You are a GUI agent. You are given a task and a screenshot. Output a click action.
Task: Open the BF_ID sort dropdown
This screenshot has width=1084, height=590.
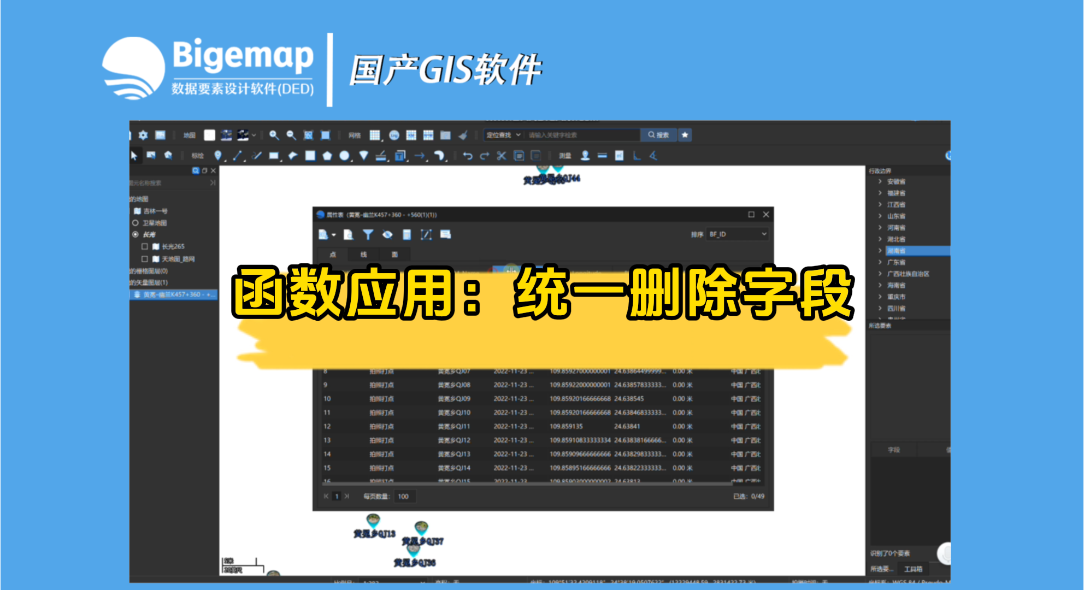click(x=737, y=234)
